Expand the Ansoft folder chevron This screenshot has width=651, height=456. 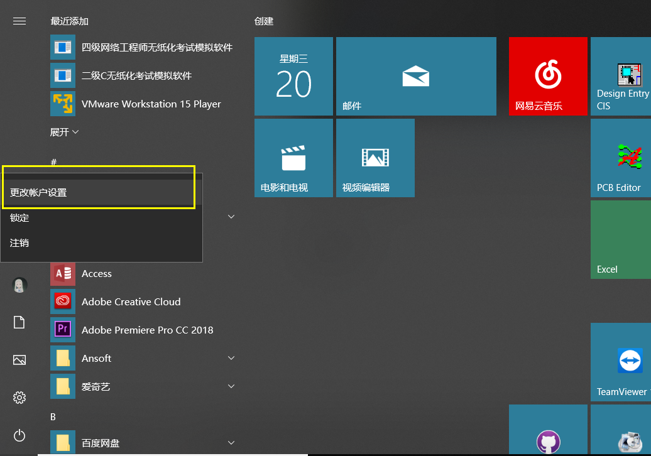click(231, 358)
